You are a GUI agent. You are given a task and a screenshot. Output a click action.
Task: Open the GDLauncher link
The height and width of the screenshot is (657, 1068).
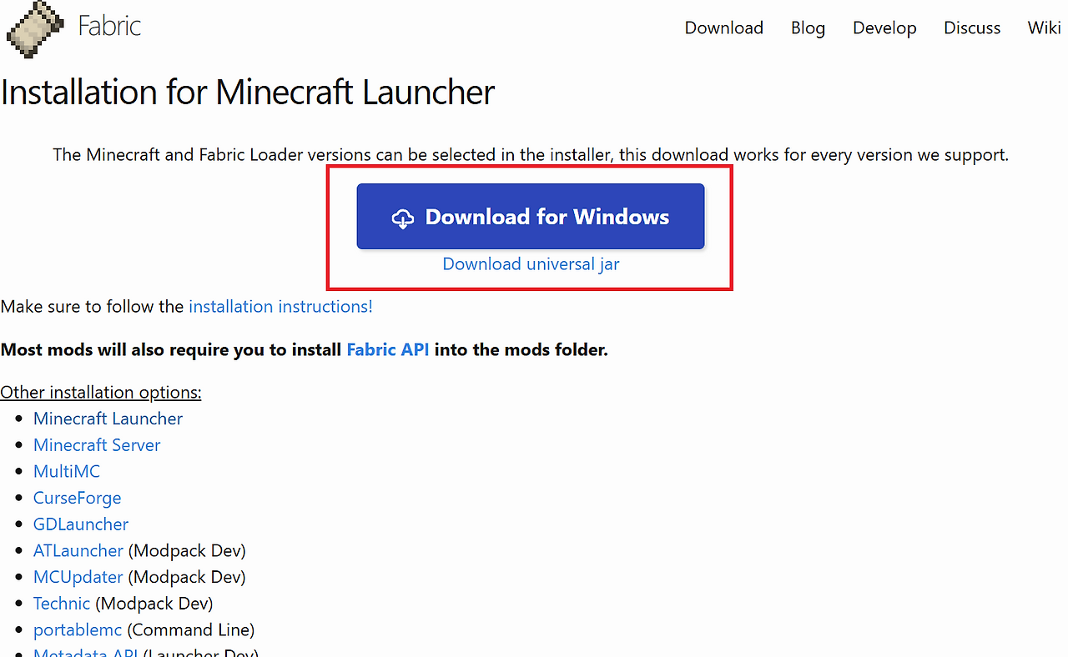(81, 524)
